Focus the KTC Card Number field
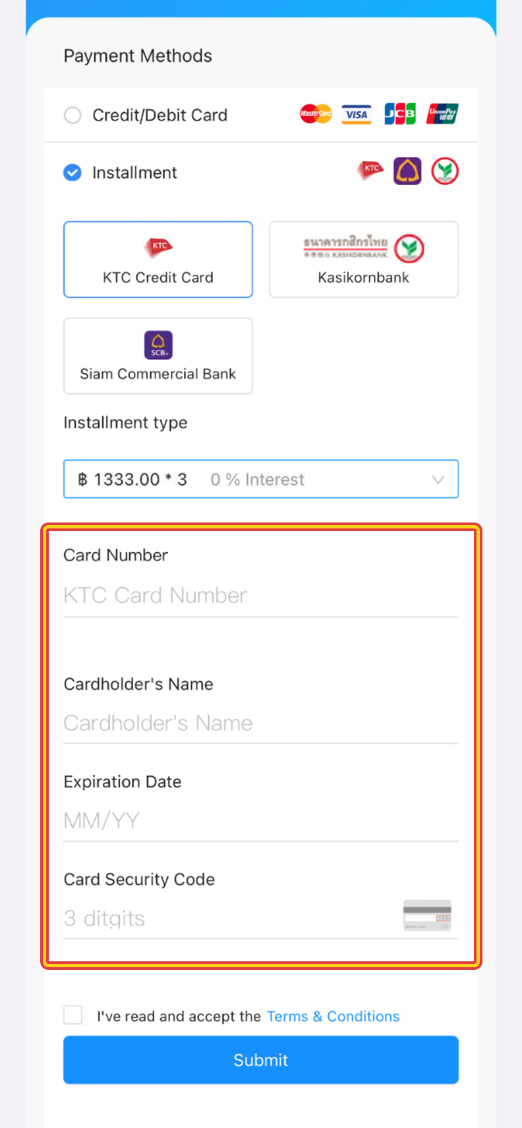Image resolution: width=522 pixels, height=1128 pixels. coord(260,596)
